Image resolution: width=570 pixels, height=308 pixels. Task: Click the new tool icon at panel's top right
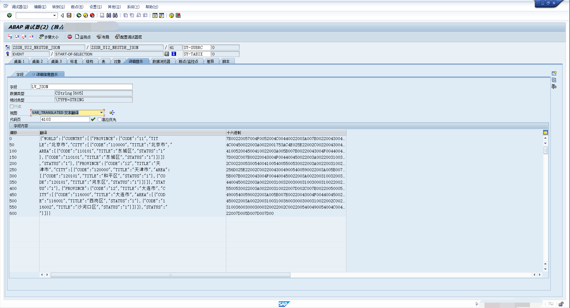[554, 73]
